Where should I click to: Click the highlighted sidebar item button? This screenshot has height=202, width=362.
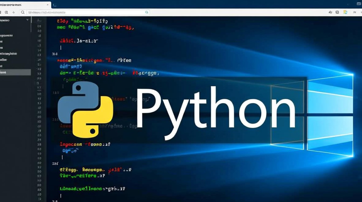[x=15, y=72]
